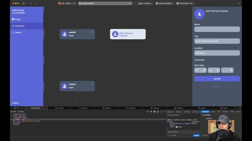
Task: Click the devtools search magnifier icon
Action: (236, 108)
